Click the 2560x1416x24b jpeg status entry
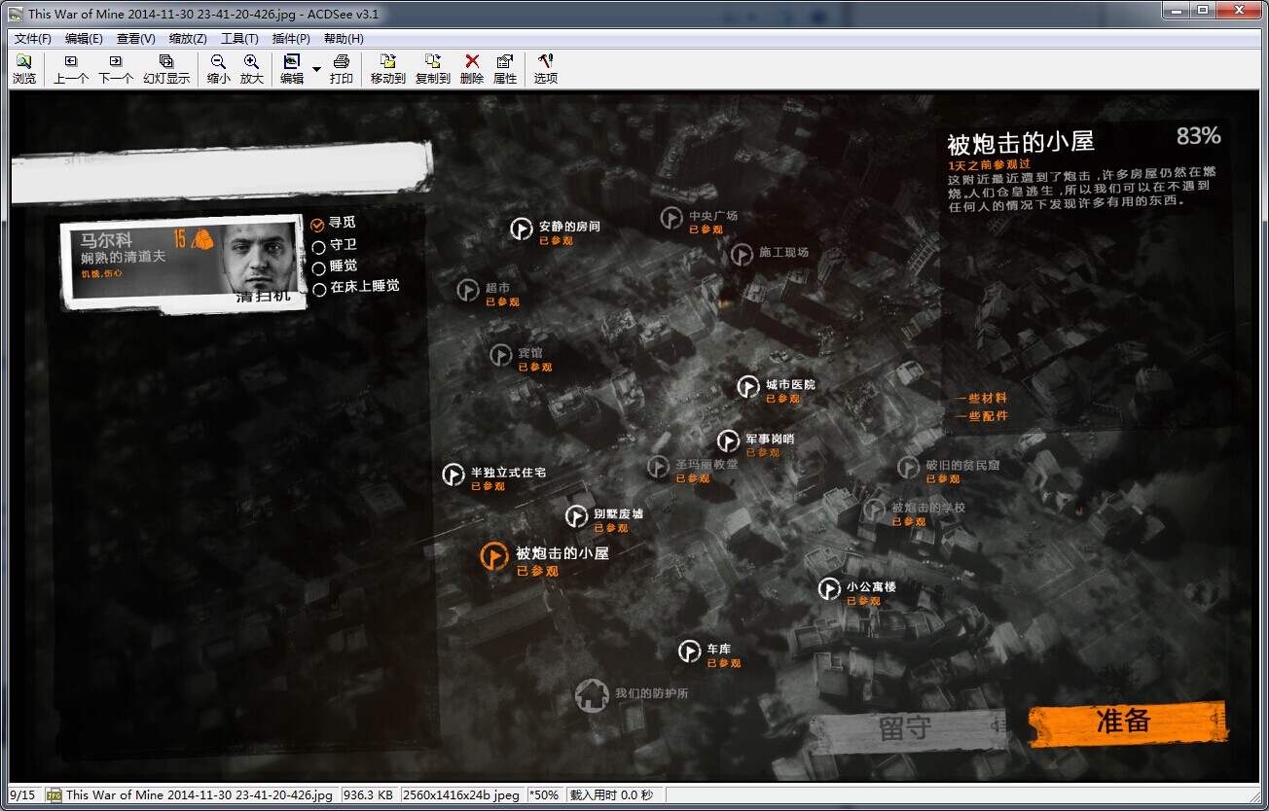Viewport: 1269px width, 811px height. point(461,795)
